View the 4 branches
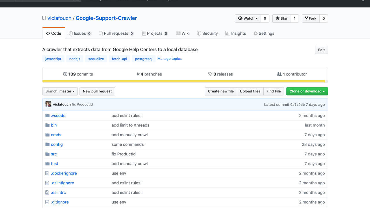This screenshot has width=370, height=208. click(149, 74)
